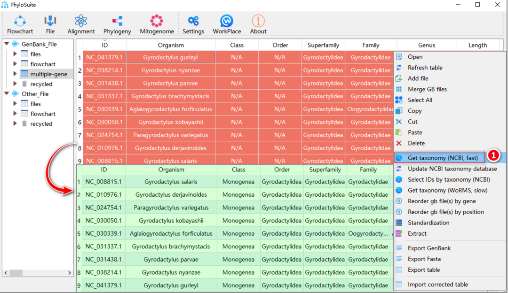
Task: Select Oogyrodactylidae family cell in red table
Action: point(370,109)
